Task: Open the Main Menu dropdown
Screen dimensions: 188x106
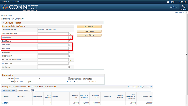Action: coord(18,2)
